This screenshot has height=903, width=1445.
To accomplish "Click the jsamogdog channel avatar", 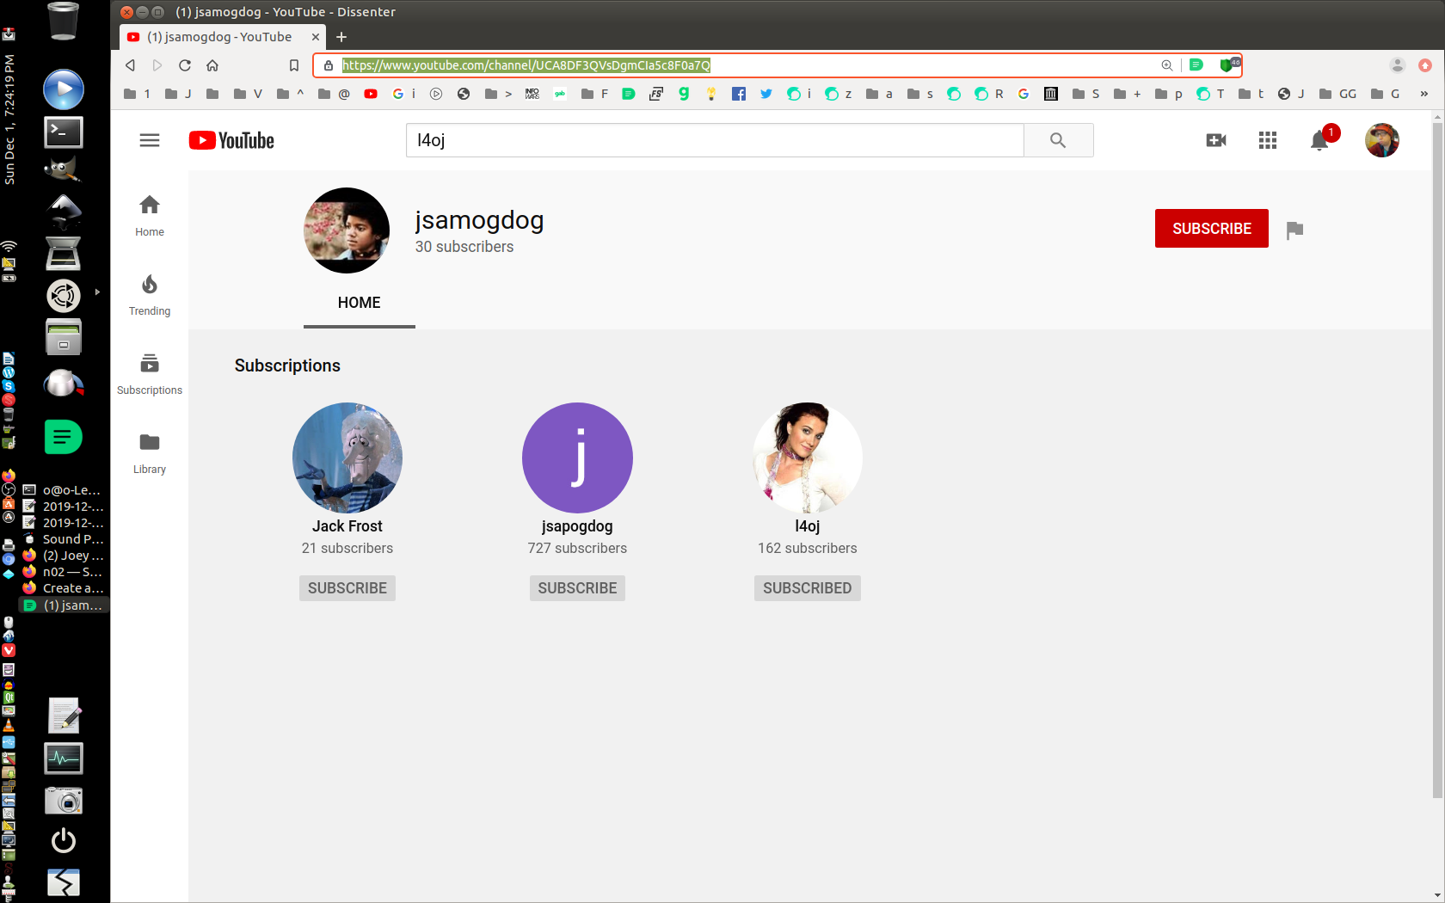I will (x=347, y=230).
